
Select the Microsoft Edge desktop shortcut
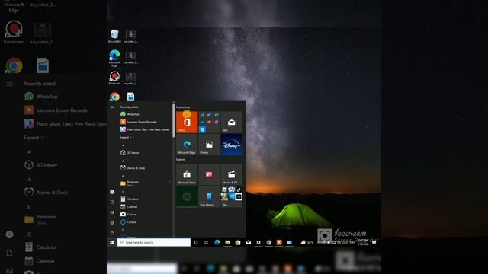tap(114, 58)
